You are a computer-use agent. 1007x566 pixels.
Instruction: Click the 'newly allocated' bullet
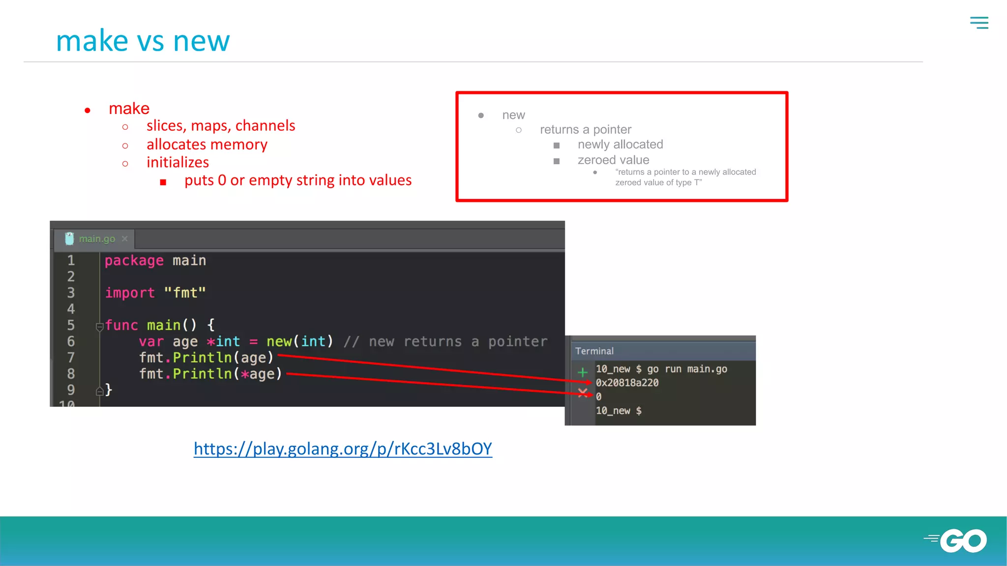tap(621, 144)
